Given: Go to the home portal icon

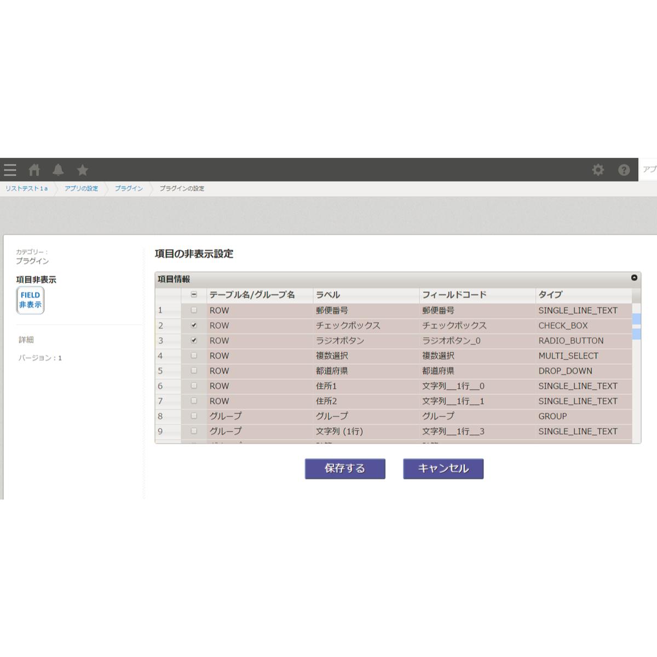Looking at the screenshot, I should pyautogui.click(x=34, y=170).
